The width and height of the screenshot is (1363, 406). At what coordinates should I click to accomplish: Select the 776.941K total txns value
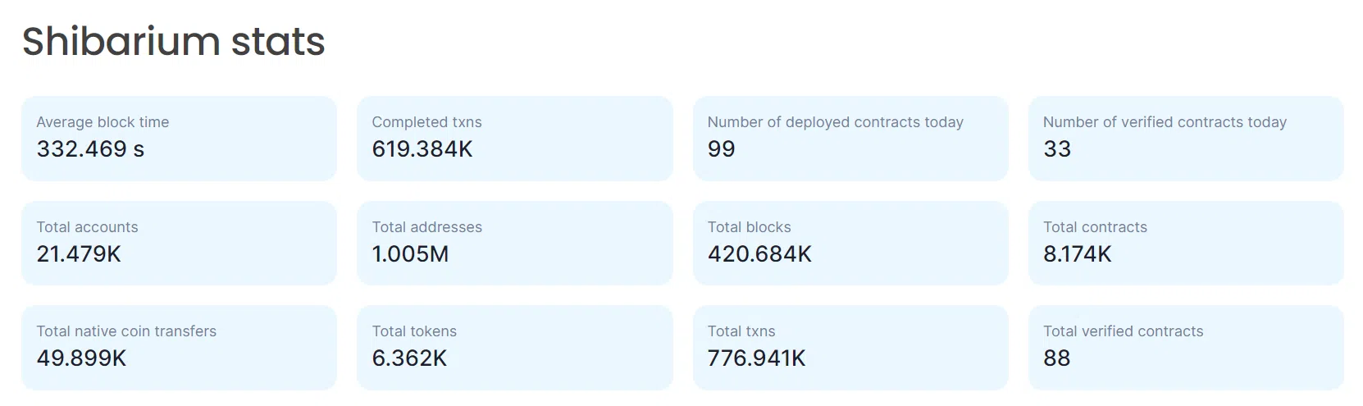[757, 358]
